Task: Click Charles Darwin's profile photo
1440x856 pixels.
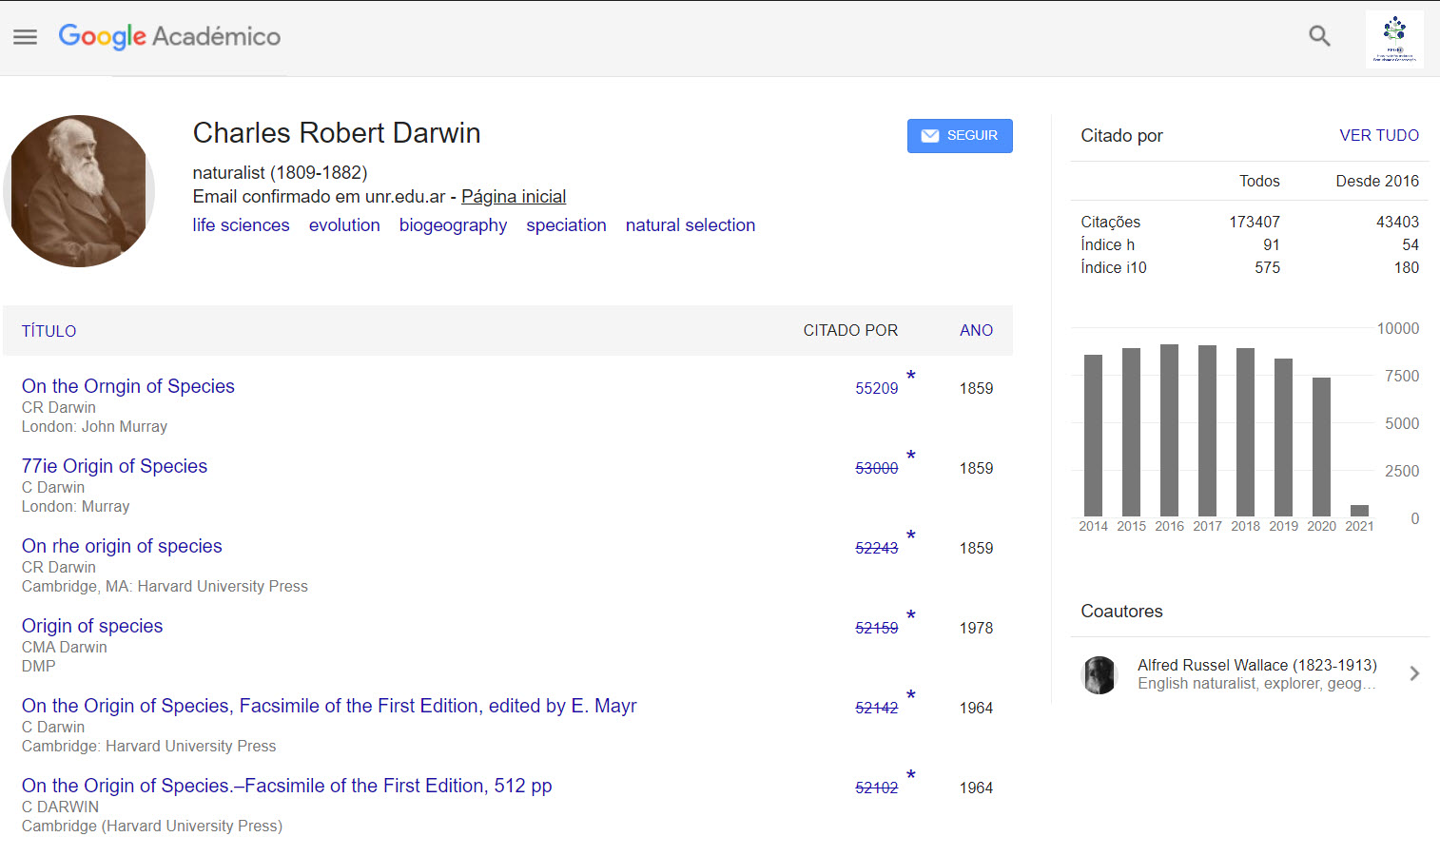Action: pyautogui.click(x=80, y=191)
